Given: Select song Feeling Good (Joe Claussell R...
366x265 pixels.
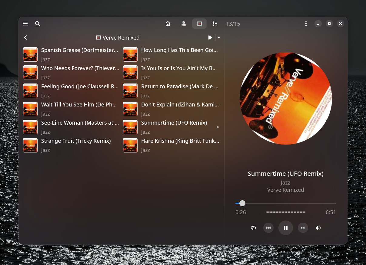Looking at the screenshot, I should [71, 91].
